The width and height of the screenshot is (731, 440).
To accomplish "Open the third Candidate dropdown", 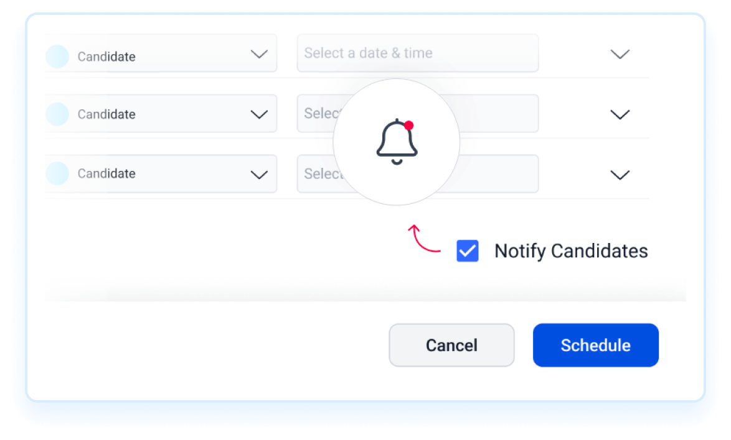I will click(161, 174).
